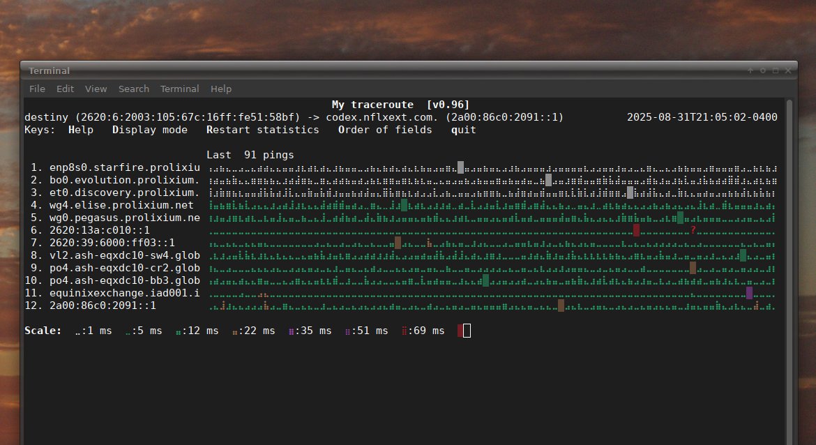Click the green highlighted block in hop 4 graph
This screenshot has width=816, height=445.
click(405, 205)
